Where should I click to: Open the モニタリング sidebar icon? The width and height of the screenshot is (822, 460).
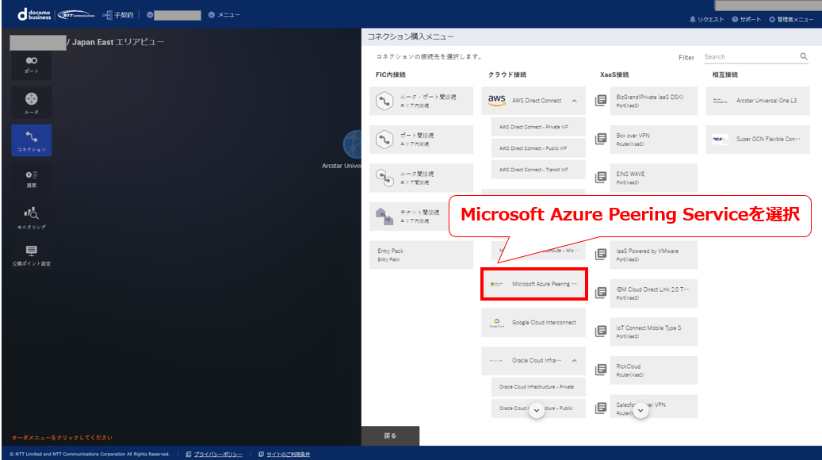(x=32, y=217)
